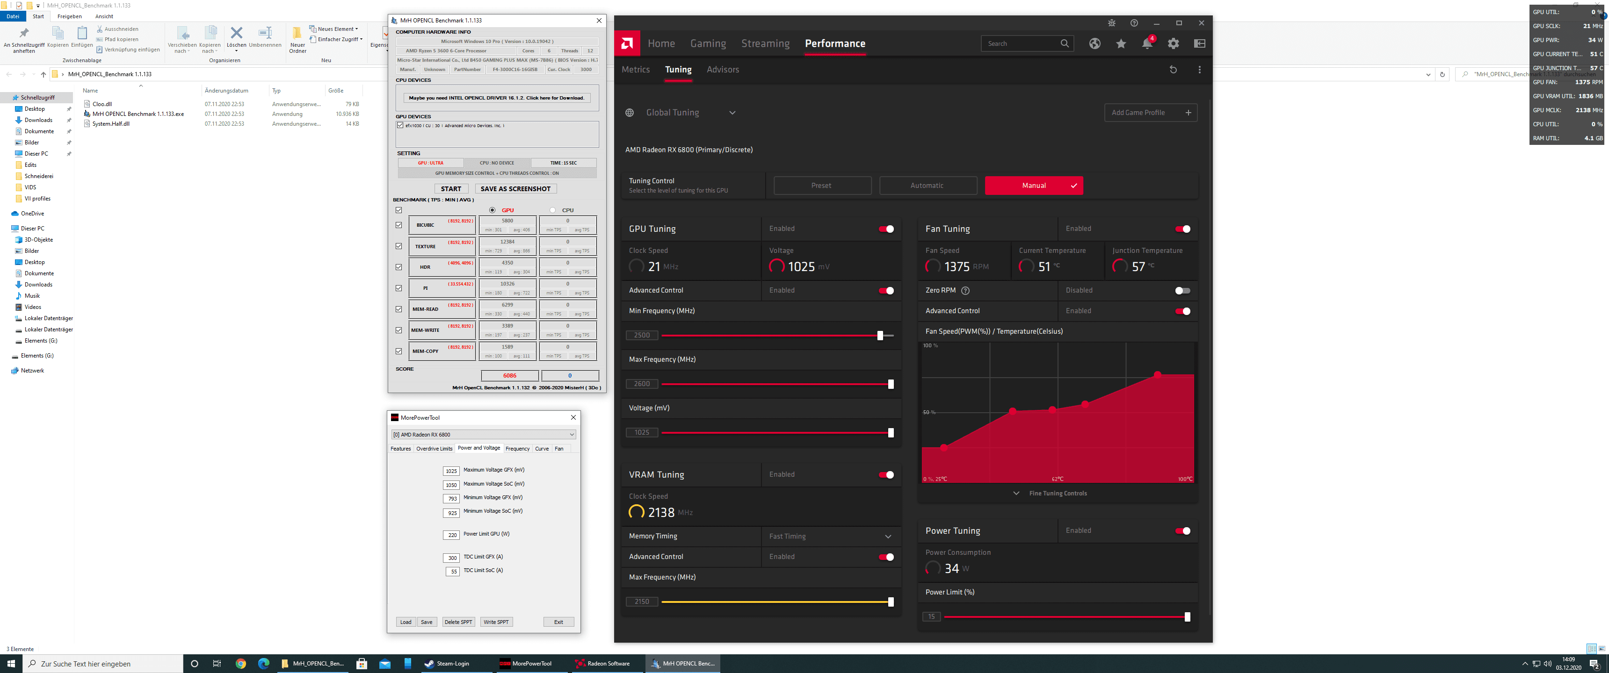Open the Memory Timing Fast Timing dropdown

point(888,536)
